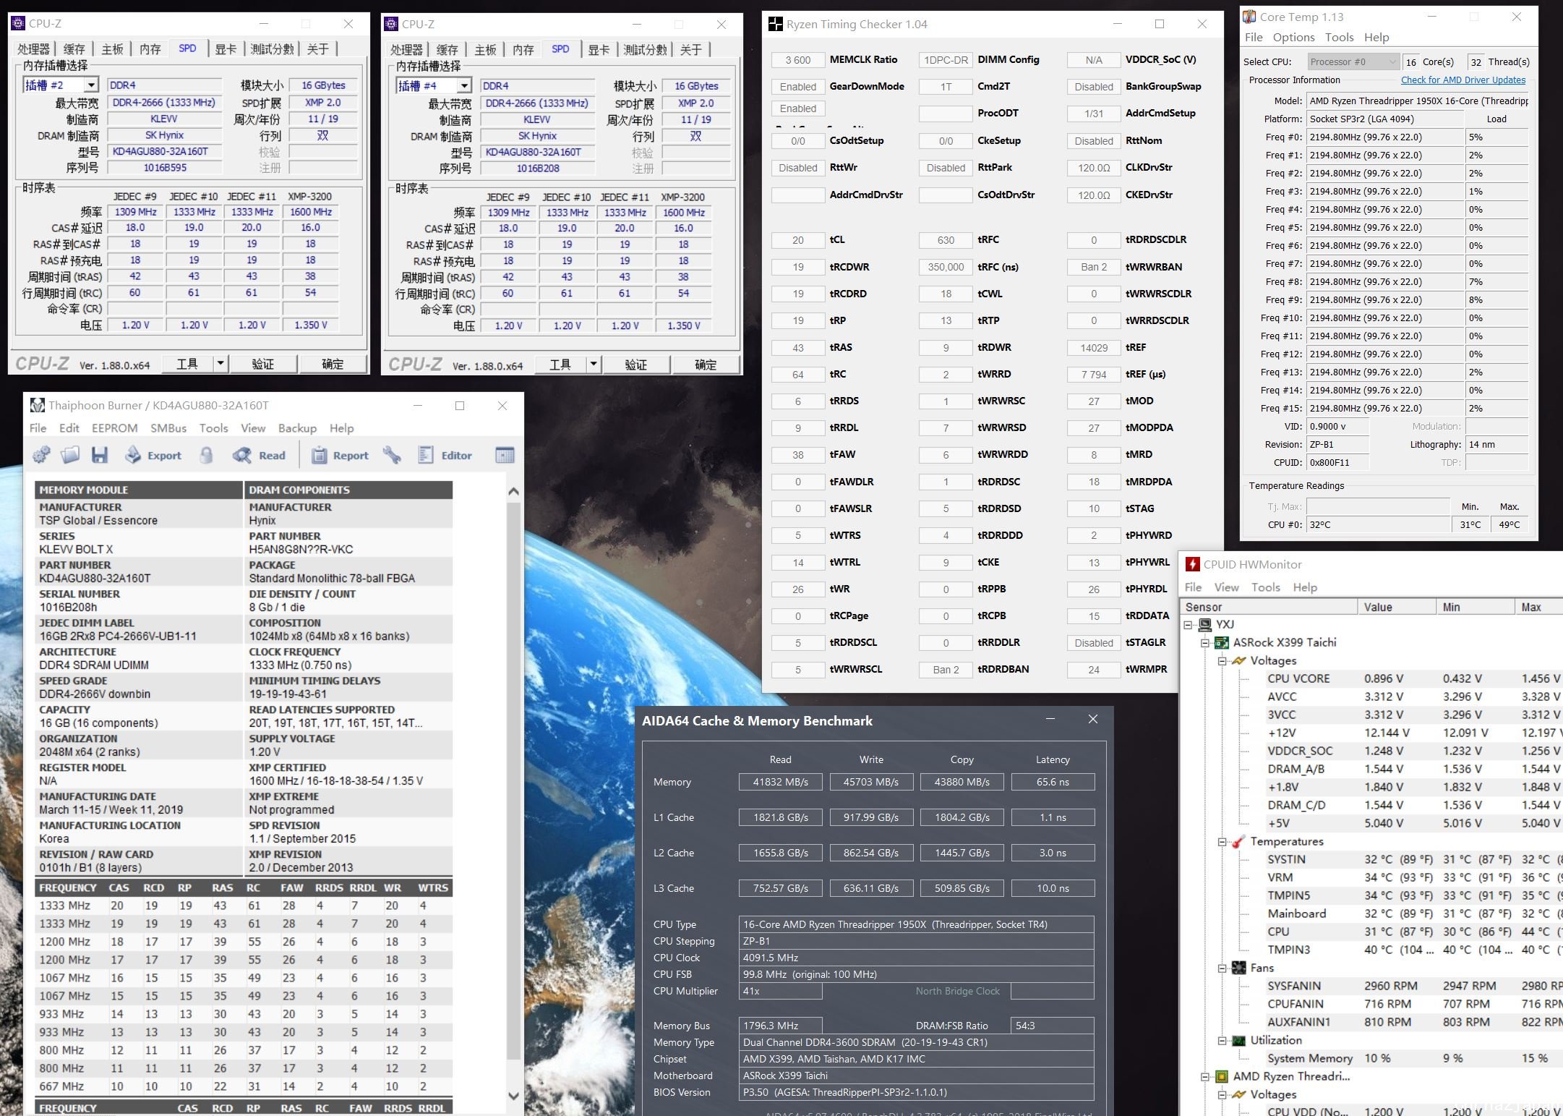The image size is (1563, 1116).
Task: Click the padlock icon in Thaiphoon Burner toolbar
Action: click(207, 455)
